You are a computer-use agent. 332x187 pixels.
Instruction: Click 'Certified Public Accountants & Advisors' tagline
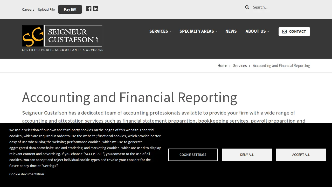pyautogui.click(x=63, y=50)
